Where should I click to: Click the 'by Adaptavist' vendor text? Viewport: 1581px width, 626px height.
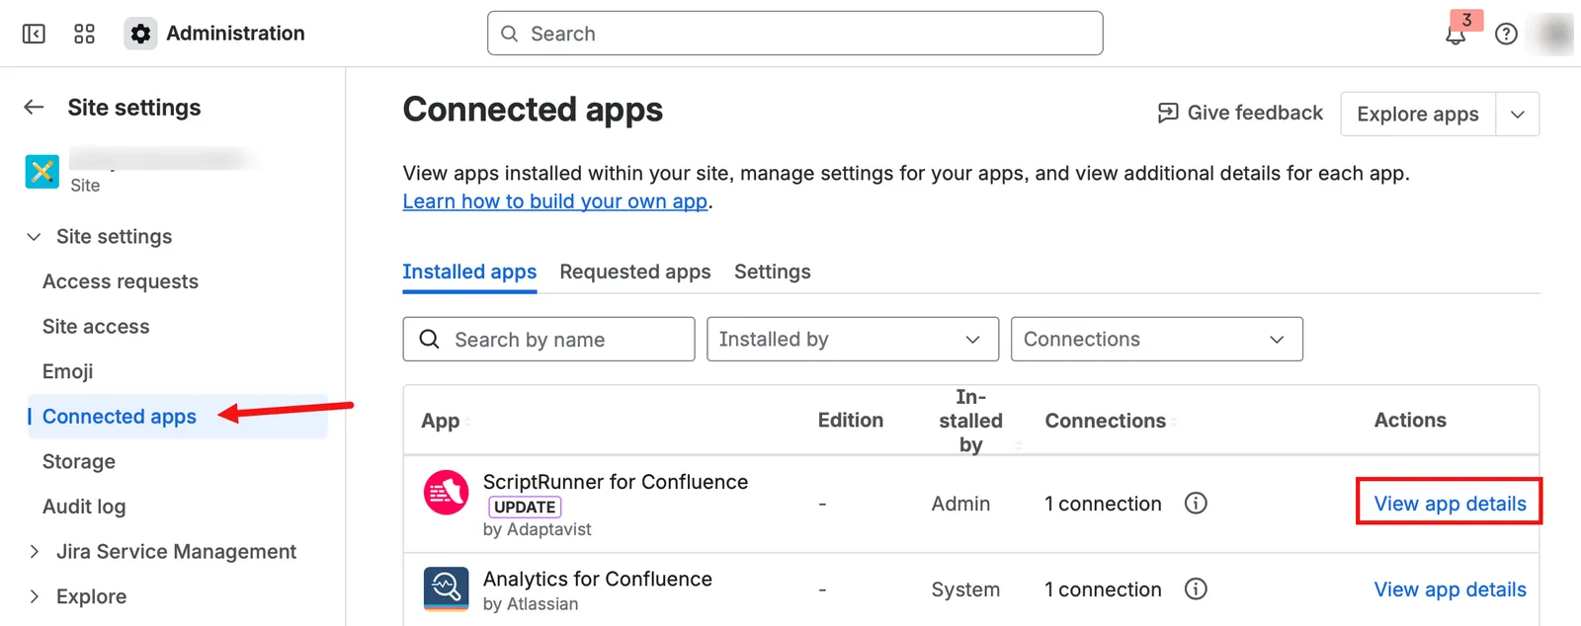coord(538,529)
